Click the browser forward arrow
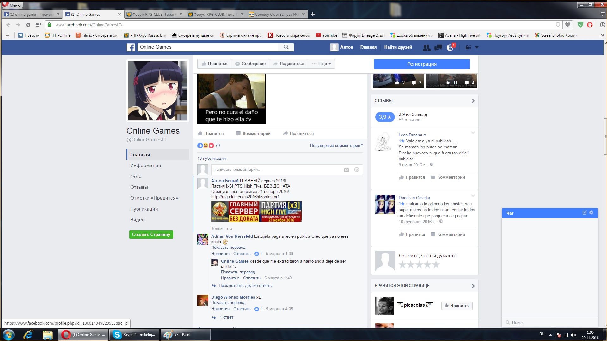The width and height of the screenshot is (607, 341). (18, 25)
